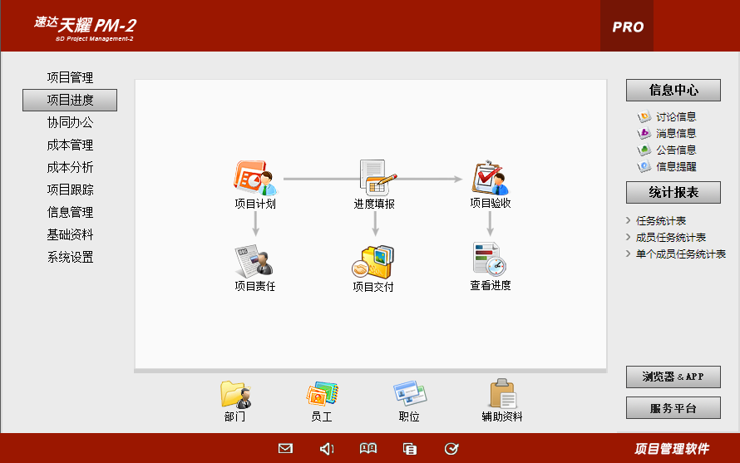
Task: Click the 进度填报 progress report icon
Action: (375, 178)
